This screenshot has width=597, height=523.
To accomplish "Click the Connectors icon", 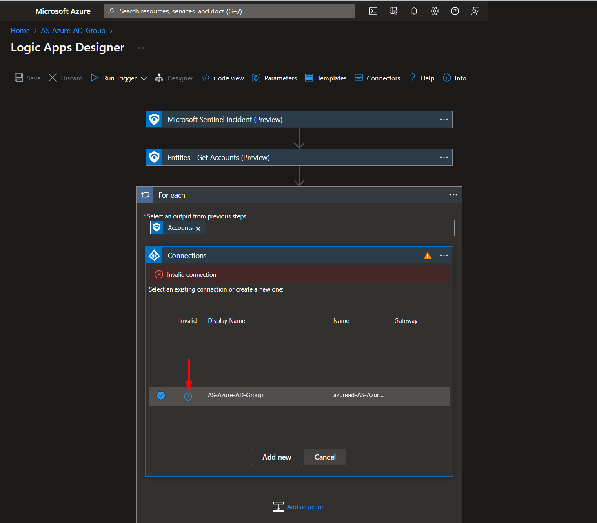I will (x=359, y=78).
